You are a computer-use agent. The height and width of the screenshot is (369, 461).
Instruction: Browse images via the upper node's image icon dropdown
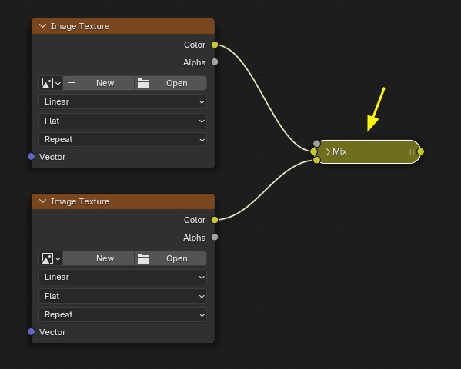point(51,83)
